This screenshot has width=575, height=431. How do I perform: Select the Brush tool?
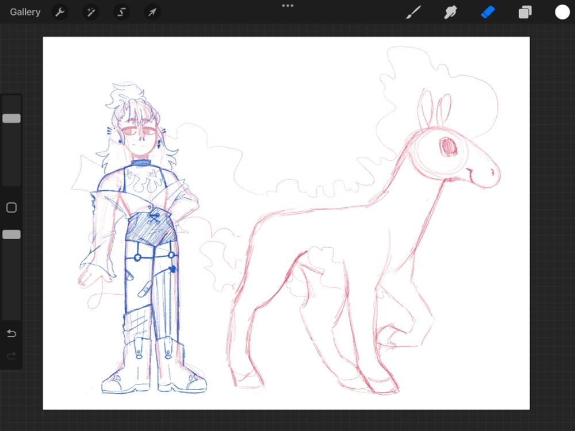413,12
